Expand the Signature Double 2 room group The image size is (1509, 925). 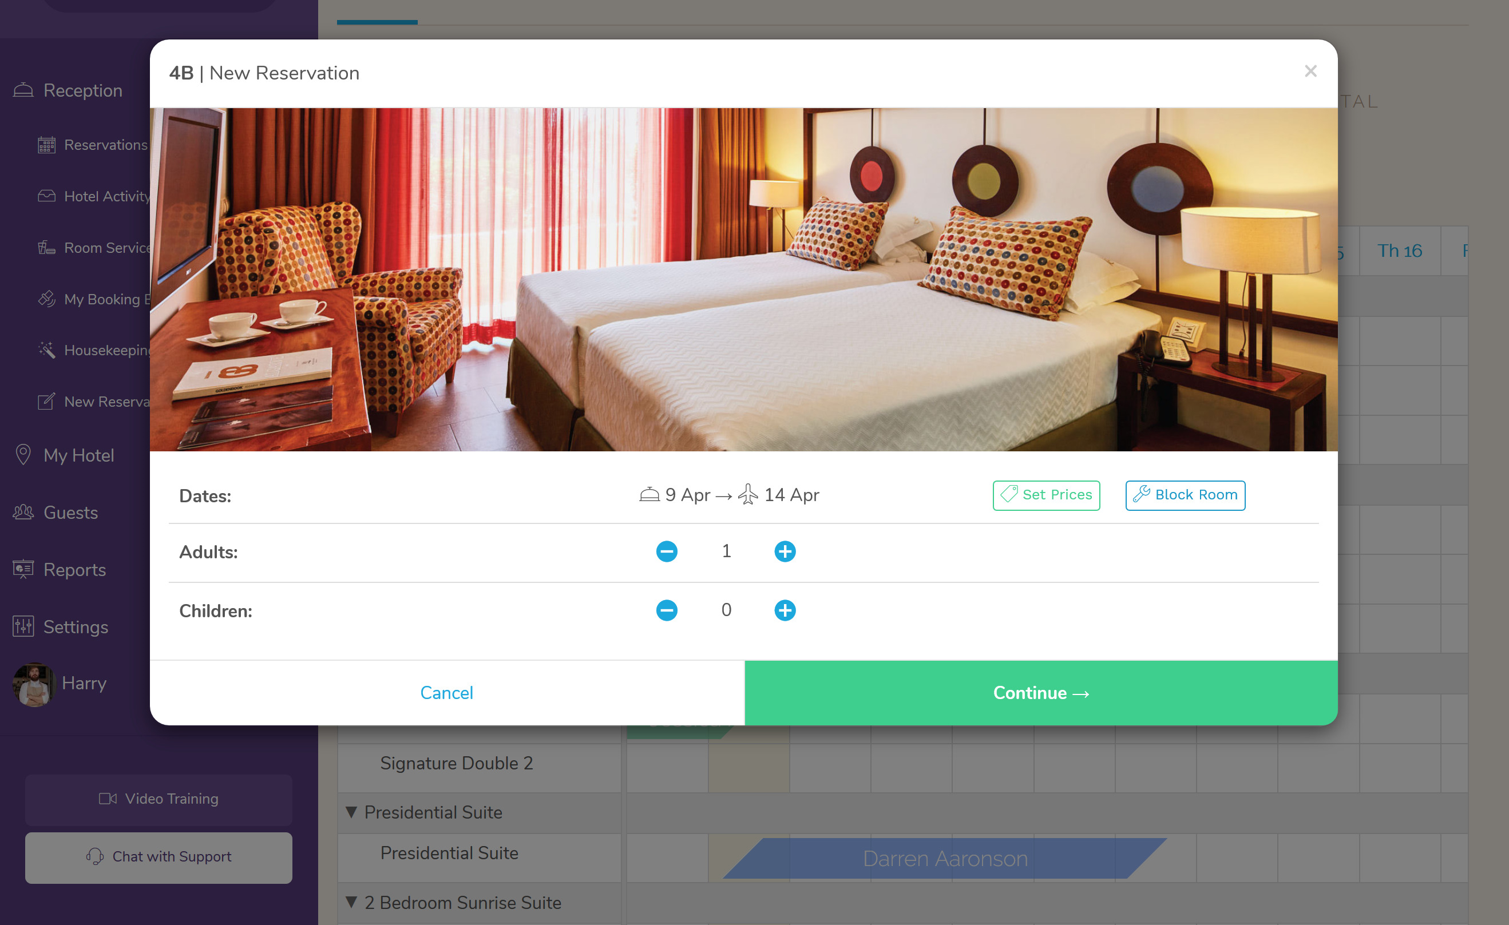coord(457,762)
